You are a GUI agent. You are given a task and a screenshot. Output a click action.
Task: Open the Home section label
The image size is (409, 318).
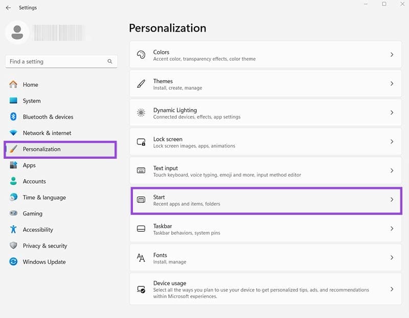pyautogui.click(x=31, y=85)
